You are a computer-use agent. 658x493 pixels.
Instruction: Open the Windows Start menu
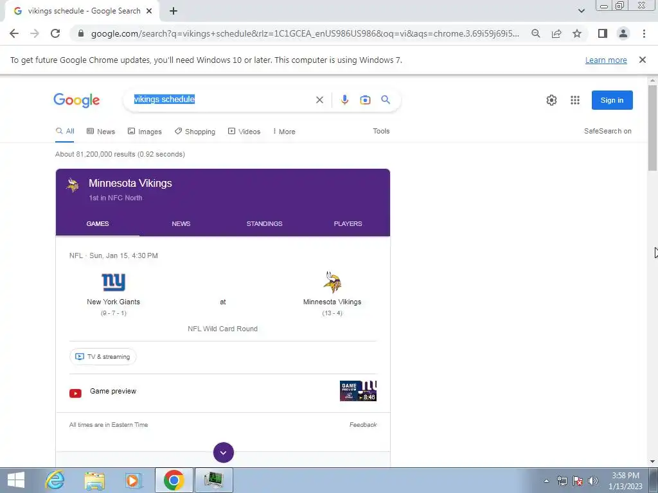(16, 480)
